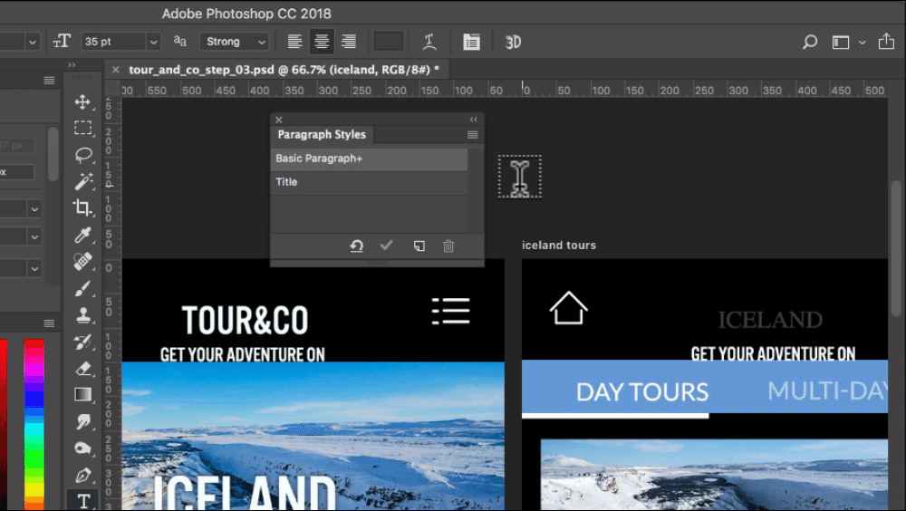
Task: Set text alignment to right
Action: pos(348,42)
